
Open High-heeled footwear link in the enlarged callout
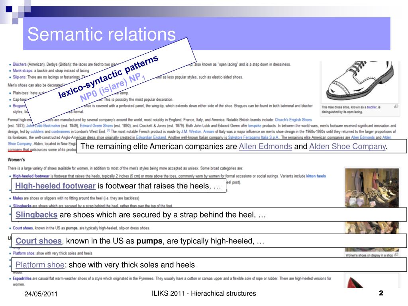coord(55,186)
